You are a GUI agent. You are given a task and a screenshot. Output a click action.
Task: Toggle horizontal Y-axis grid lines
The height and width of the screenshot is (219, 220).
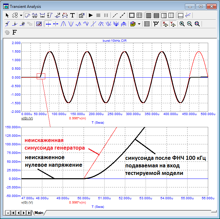click(156, 15)
